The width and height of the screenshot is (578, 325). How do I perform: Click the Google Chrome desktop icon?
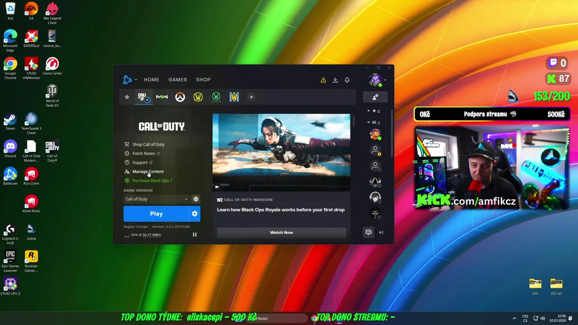pyautogui.click(x=10, y=69)
